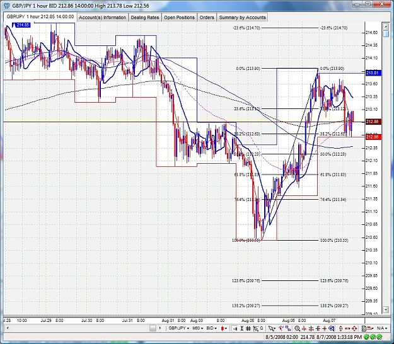
Task: Open the N/A dropdown in toolbar
Action: (383, 328)
